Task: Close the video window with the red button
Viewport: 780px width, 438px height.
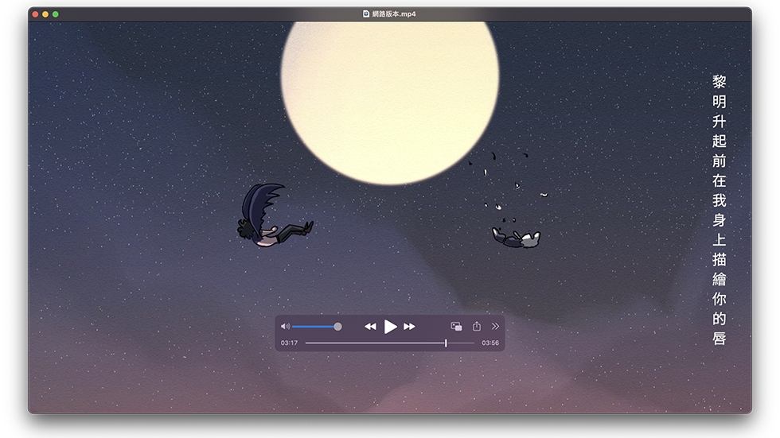Action: pos(36,14)
